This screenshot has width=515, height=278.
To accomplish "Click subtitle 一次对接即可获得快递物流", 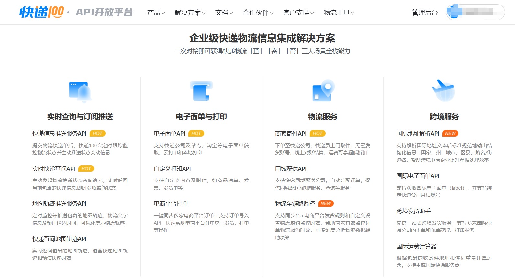I will click(x=262, y=51).
